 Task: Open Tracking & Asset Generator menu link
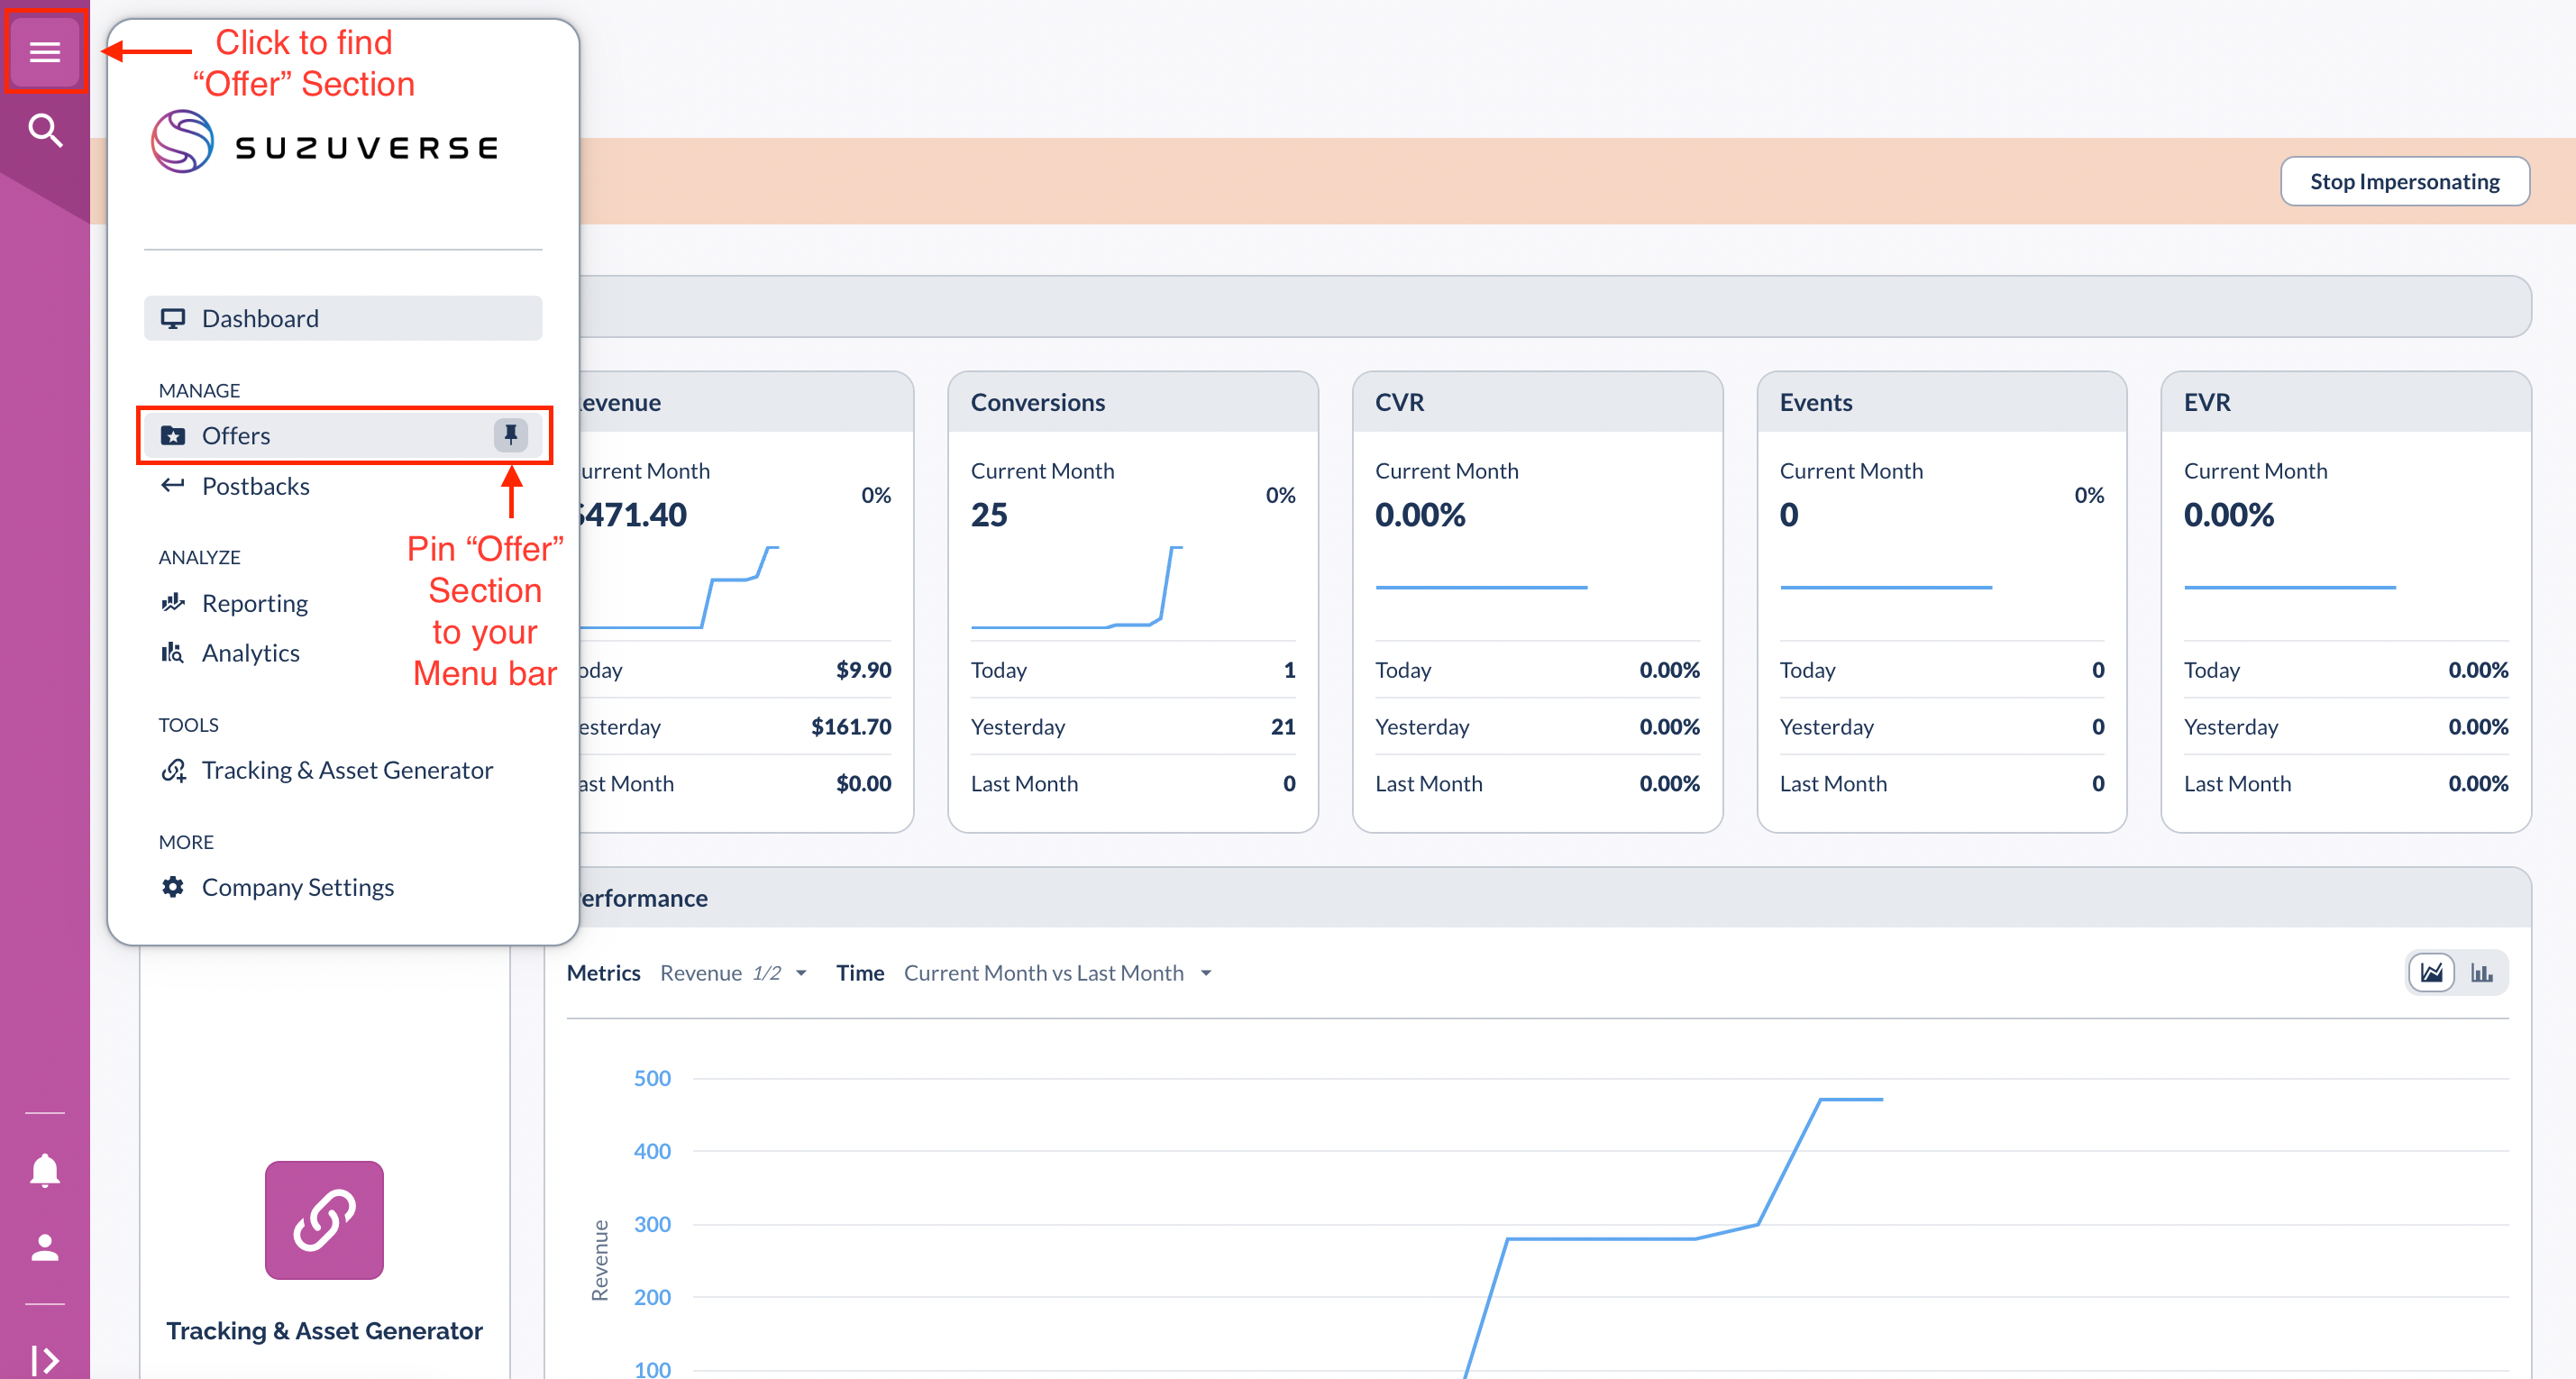[346, 770]
